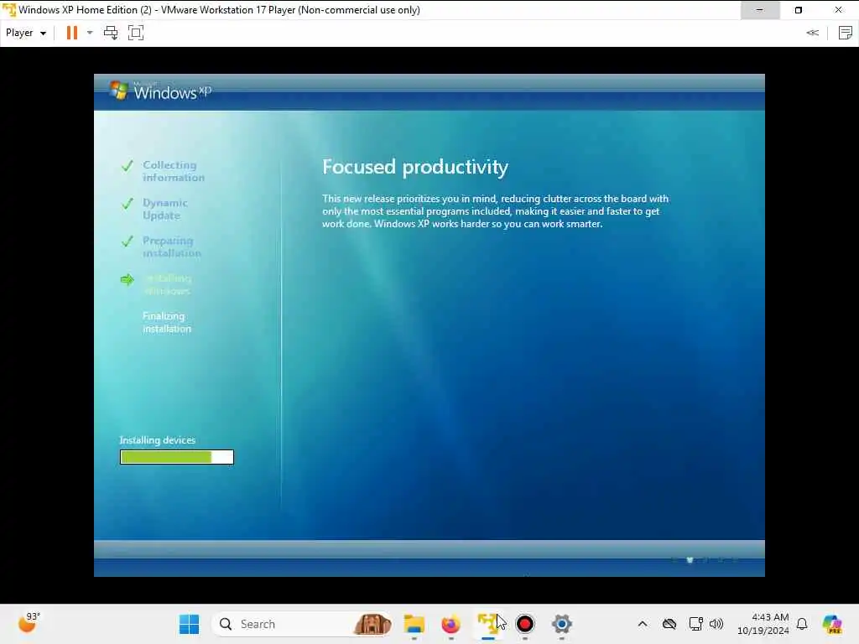Open notifications bell icon
The height and width of the screenshot is (644, 859).
[x=802, y=624]
